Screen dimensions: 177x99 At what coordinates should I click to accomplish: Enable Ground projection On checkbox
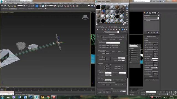[99, 52]
